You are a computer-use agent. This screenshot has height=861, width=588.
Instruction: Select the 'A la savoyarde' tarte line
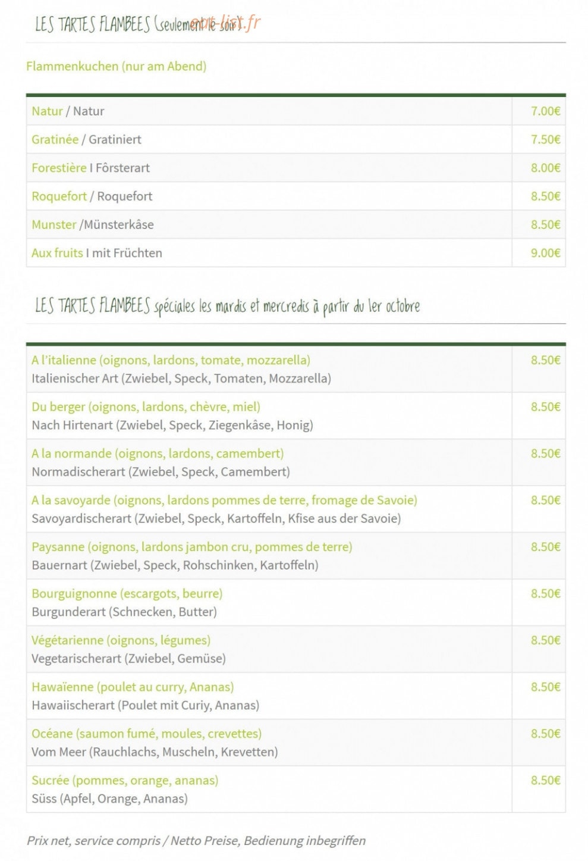click(224, 500)
